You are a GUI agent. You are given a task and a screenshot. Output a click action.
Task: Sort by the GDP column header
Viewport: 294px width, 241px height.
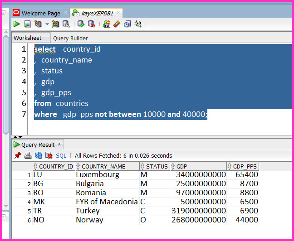click(x=198, y=166)
